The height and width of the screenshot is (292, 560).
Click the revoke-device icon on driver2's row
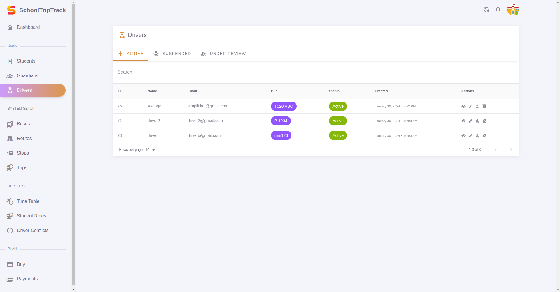click(484, 121)
